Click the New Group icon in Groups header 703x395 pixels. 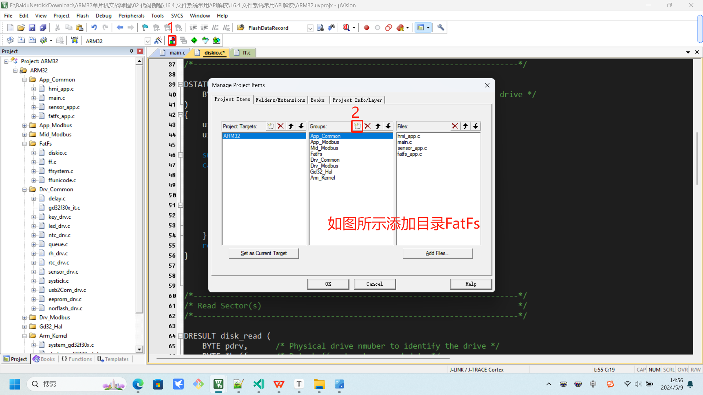point(357,126)
